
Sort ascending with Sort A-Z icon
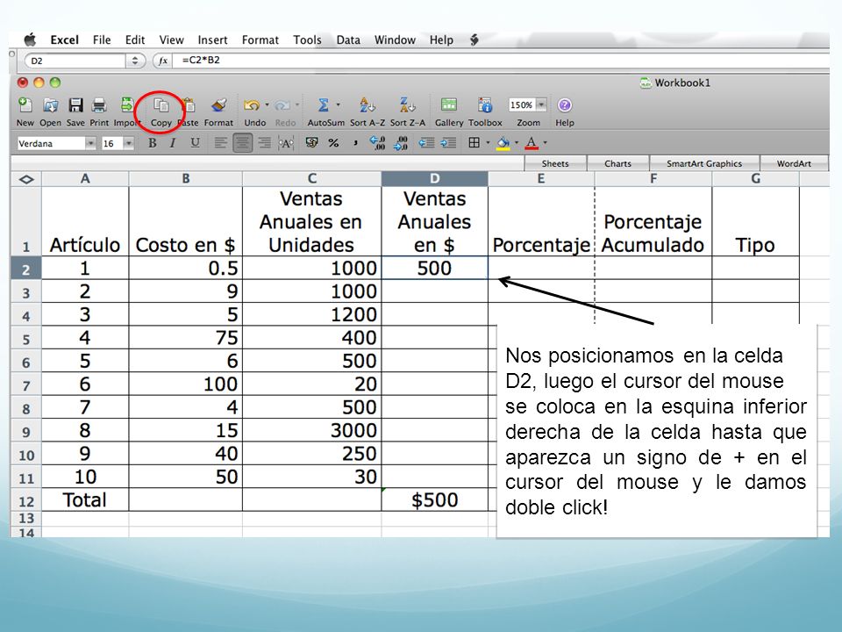(x=367, y=104)
